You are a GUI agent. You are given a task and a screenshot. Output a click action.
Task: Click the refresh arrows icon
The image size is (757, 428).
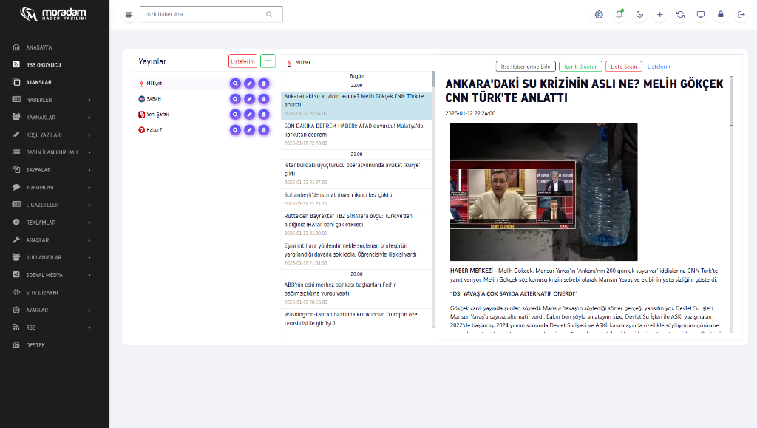click(680, 15)
